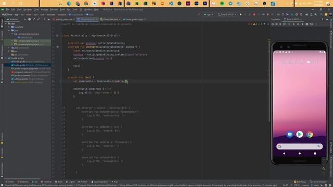Click the green Run app button
Image resolution: width=333 pixels, height=187 pixels.
[240, 15]
